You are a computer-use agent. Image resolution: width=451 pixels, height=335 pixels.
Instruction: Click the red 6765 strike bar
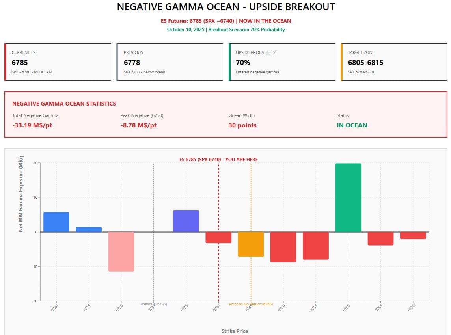(380, 238)
